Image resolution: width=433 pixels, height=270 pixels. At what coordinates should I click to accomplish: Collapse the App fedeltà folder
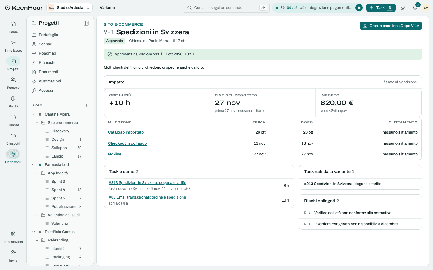pyautogui.click(x=37, y=173)
